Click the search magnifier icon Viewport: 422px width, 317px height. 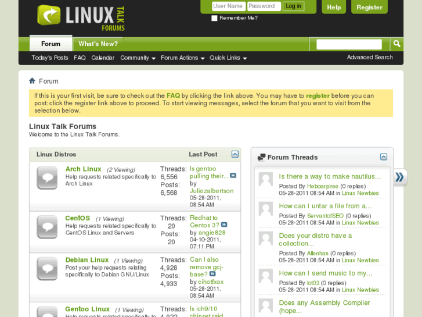(x=396, y=44)
